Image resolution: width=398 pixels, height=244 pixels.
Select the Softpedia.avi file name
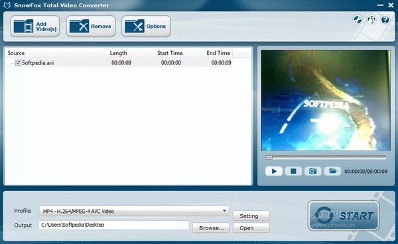pos(38,63)
